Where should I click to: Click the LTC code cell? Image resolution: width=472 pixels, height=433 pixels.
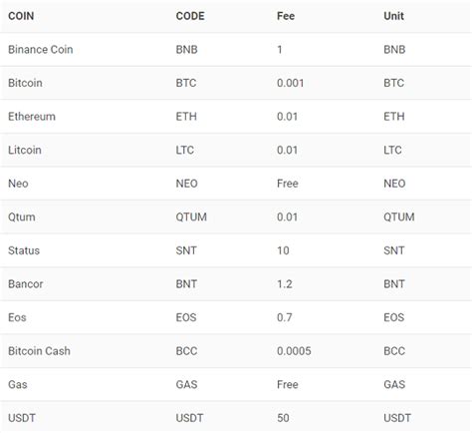(x=185, y=150)
